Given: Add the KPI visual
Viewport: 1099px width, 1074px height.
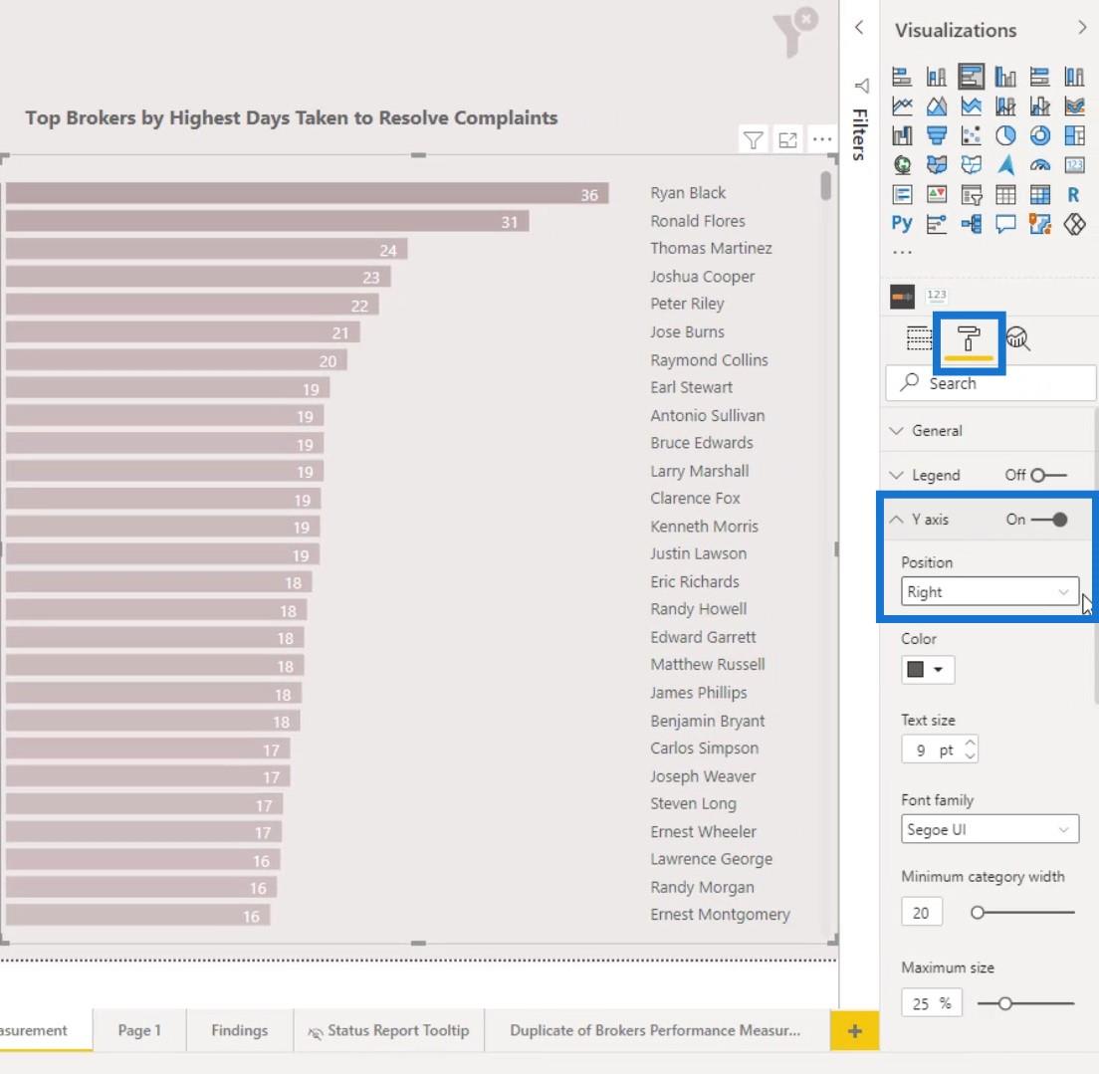Looking at the screenshot, I should click(x=937, y=194).
